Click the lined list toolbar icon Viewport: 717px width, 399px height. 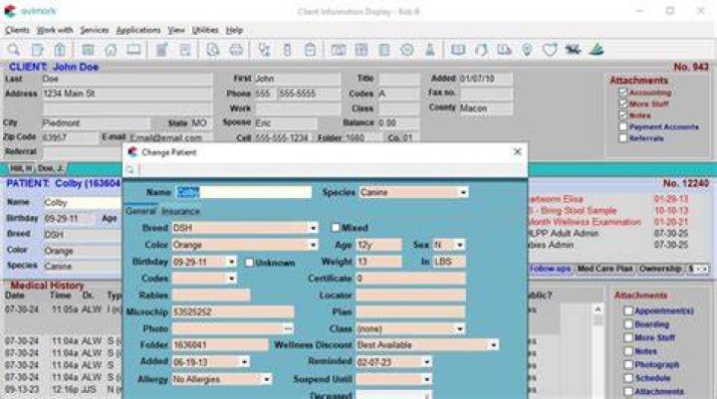pyautogui.click(x=384, y=50)
